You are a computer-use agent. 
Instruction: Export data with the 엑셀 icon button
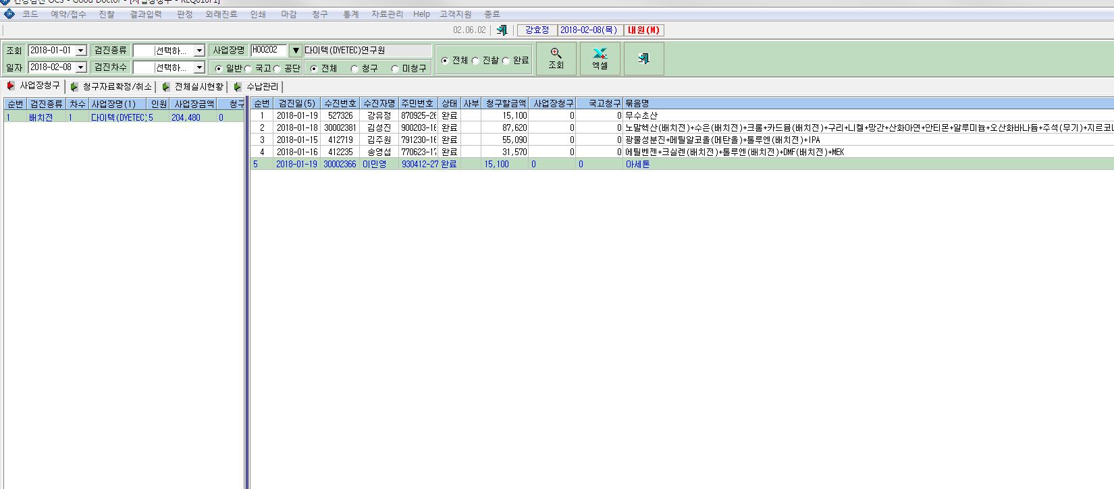[600, 59]
